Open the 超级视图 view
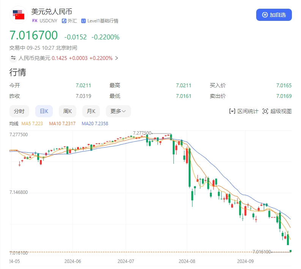The height and width of the screenshot is (269, 301). [277, 111]
